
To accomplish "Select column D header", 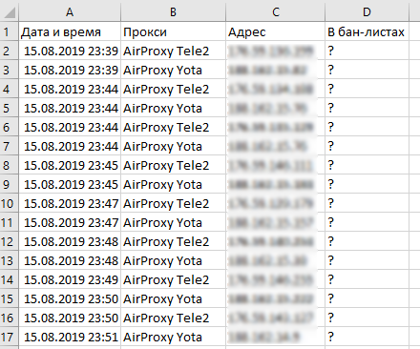I will click(367, 12).
